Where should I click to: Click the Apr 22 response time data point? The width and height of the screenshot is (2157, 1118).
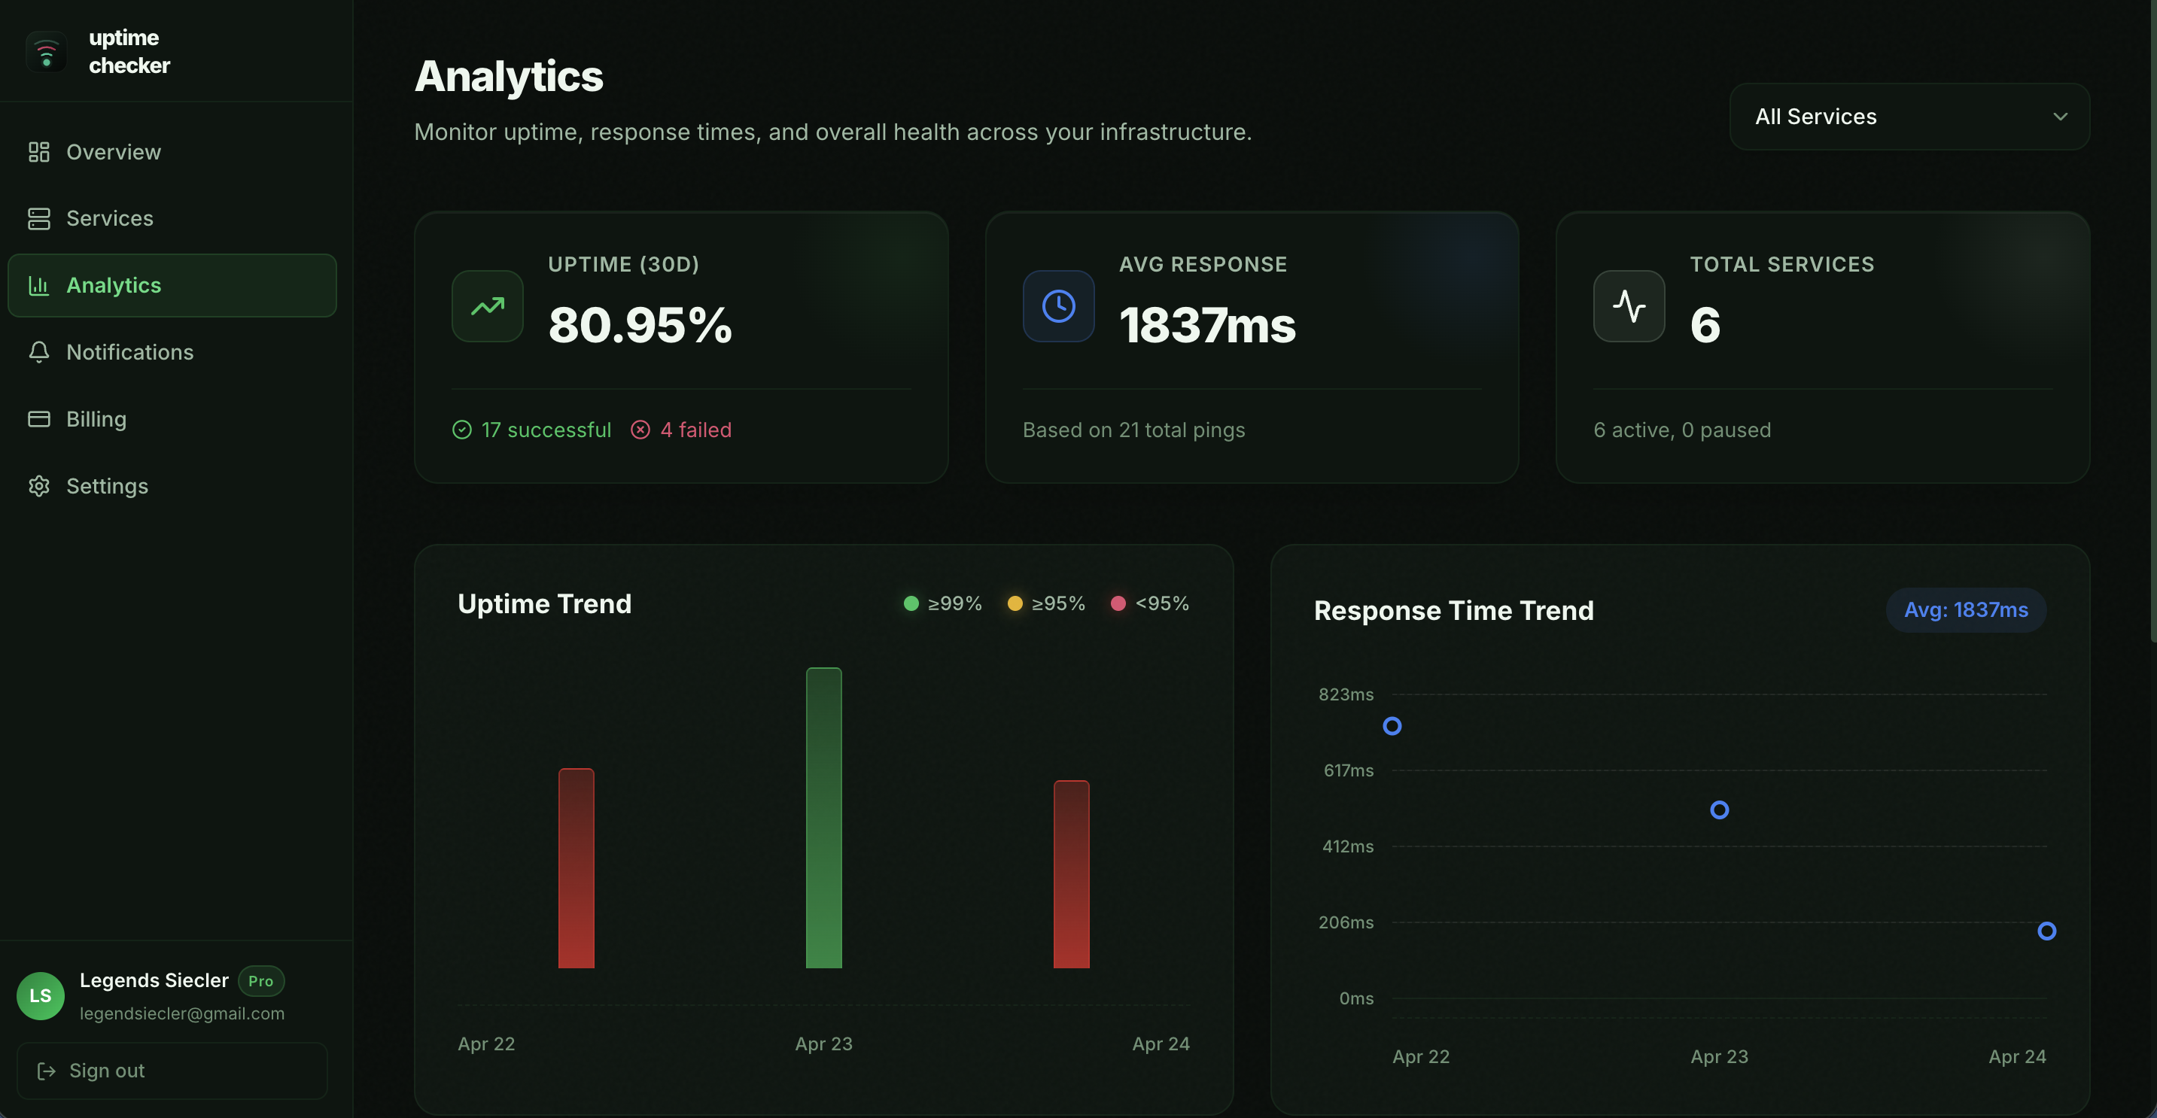(x=1392, y=726)
